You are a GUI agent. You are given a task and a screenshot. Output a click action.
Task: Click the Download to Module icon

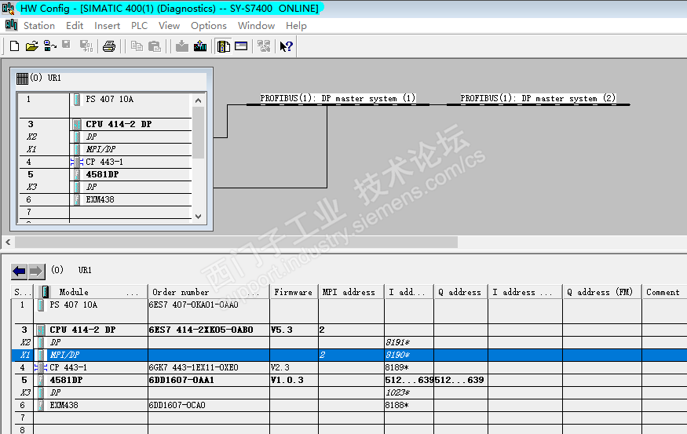tap(182, 46)
